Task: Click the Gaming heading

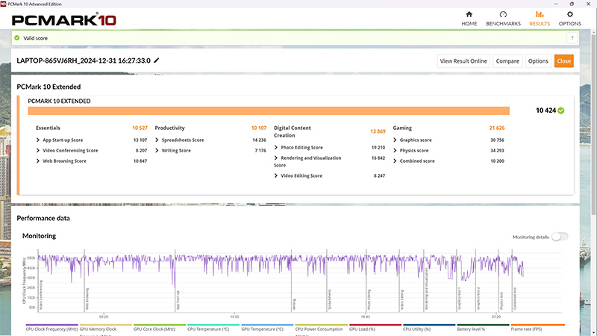Action: (x=402, y=128)
